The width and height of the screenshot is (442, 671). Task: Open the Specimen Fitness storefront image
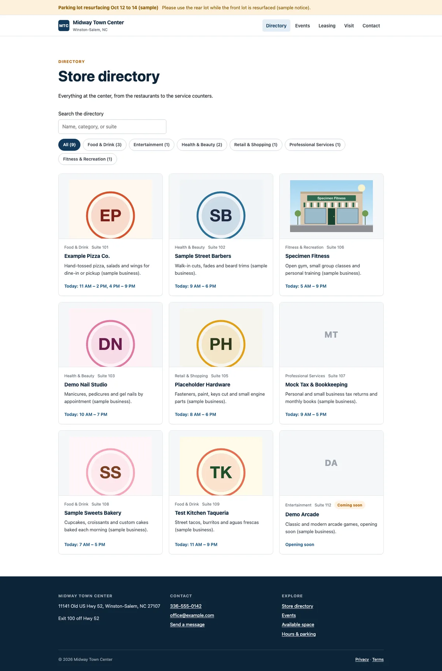pyautogui.click(x=331, y=206)
